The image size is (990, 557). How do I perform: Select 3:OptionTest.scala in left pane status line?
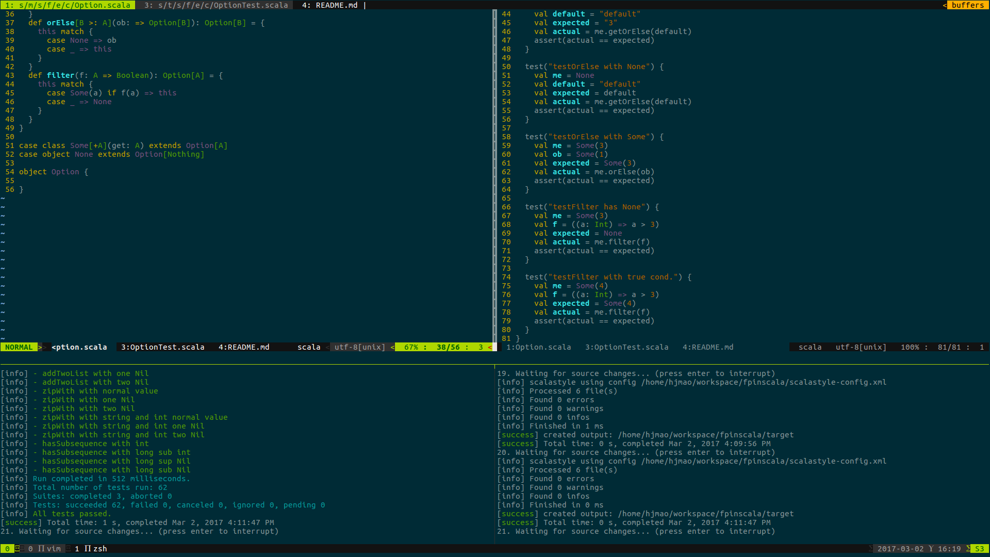pos(162,347)
